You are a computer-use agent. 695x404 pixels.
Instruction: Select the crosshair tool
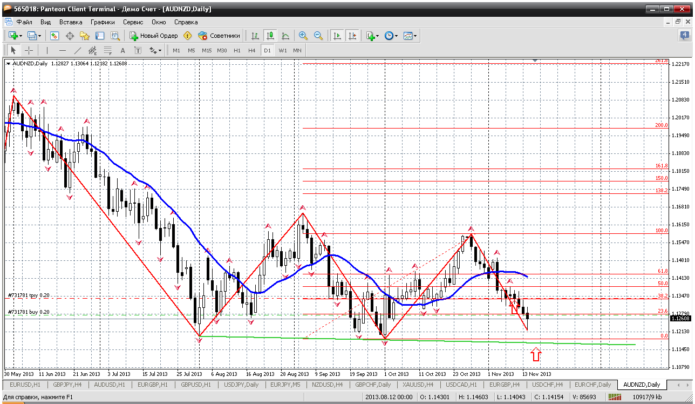coord(29,50)
